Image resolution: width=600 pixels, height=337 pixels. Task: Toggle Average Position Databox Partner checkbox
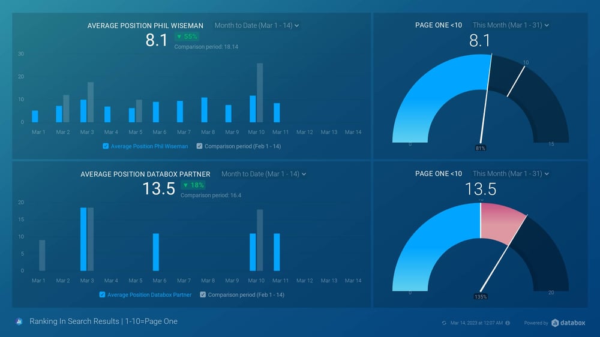pyautogui.click(x=102, y=294)
